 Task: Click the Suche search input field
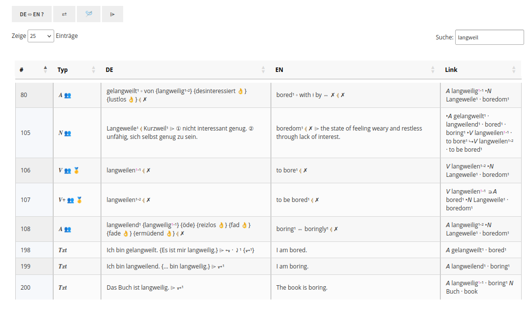489,37
